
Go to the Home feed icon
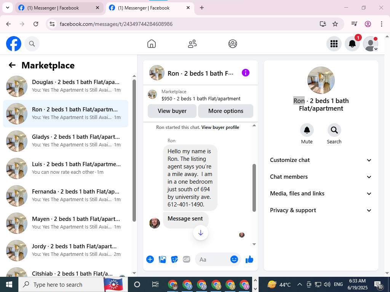(152, 44)
